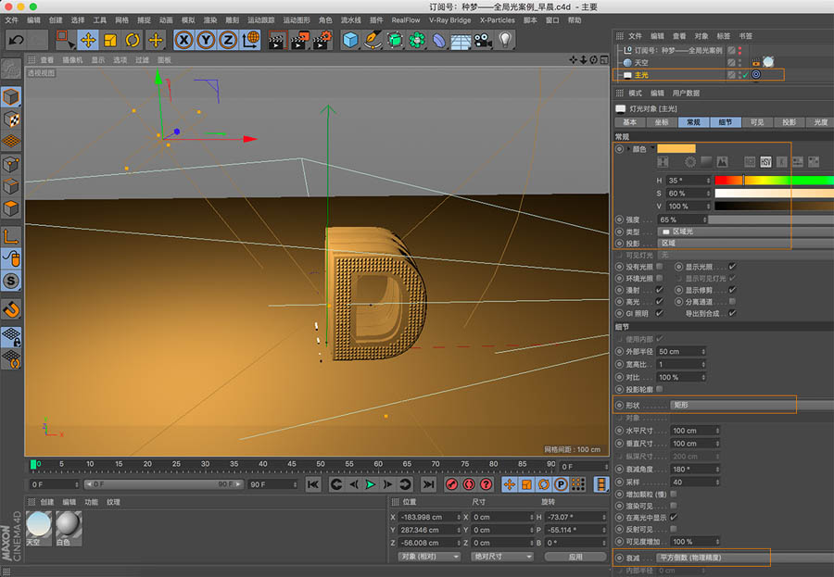Screen dimensions: 834x577
Task: Click the Render to Picture Viewer icon
Action: [300, 40]
